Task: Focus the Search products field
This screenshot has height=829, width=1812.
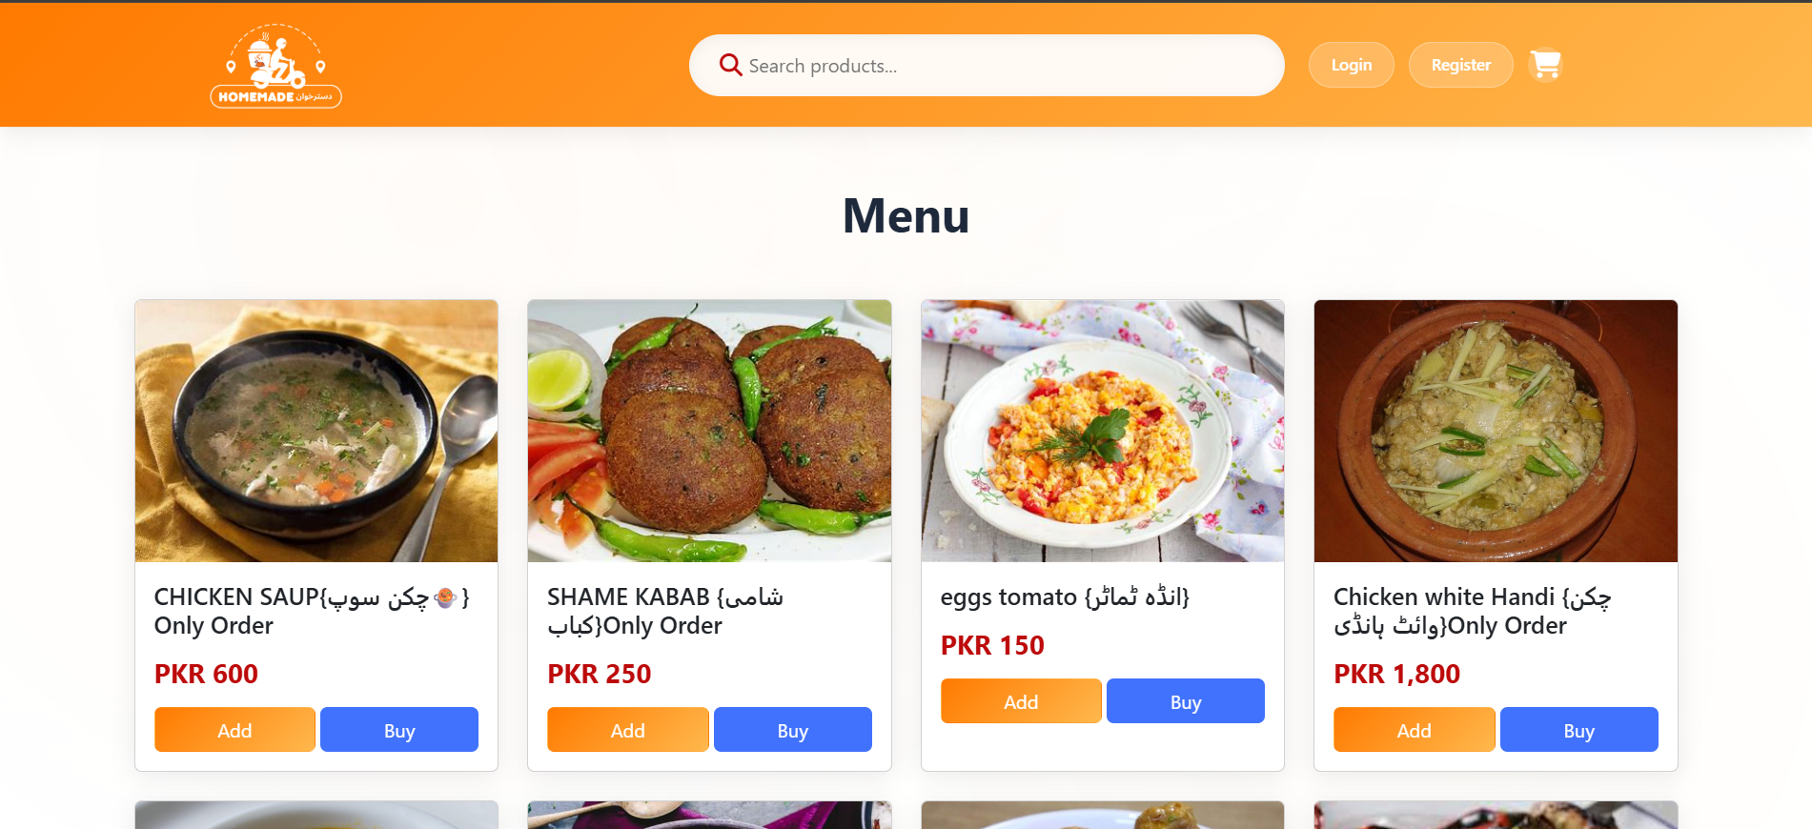Action: click(x=987, y=66)
